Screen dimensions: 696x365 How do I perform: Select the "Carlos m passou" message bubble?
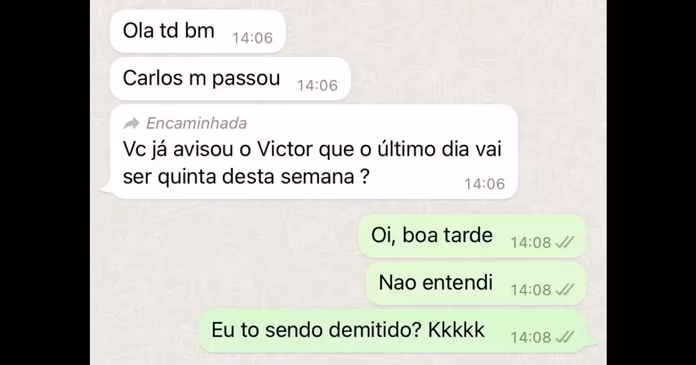230,79
